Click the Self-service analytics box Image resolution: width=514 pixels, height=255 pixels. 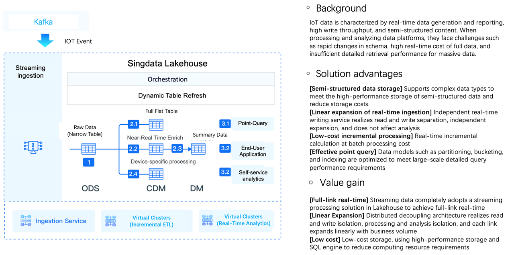pyautogui.click(x=253, y=176)
